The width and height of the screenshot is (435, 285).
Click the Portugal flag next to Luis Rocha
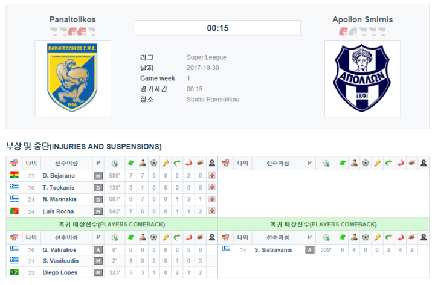pos(14,211)
